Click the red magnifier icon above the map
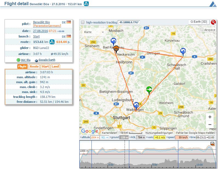 click(213, 22)
